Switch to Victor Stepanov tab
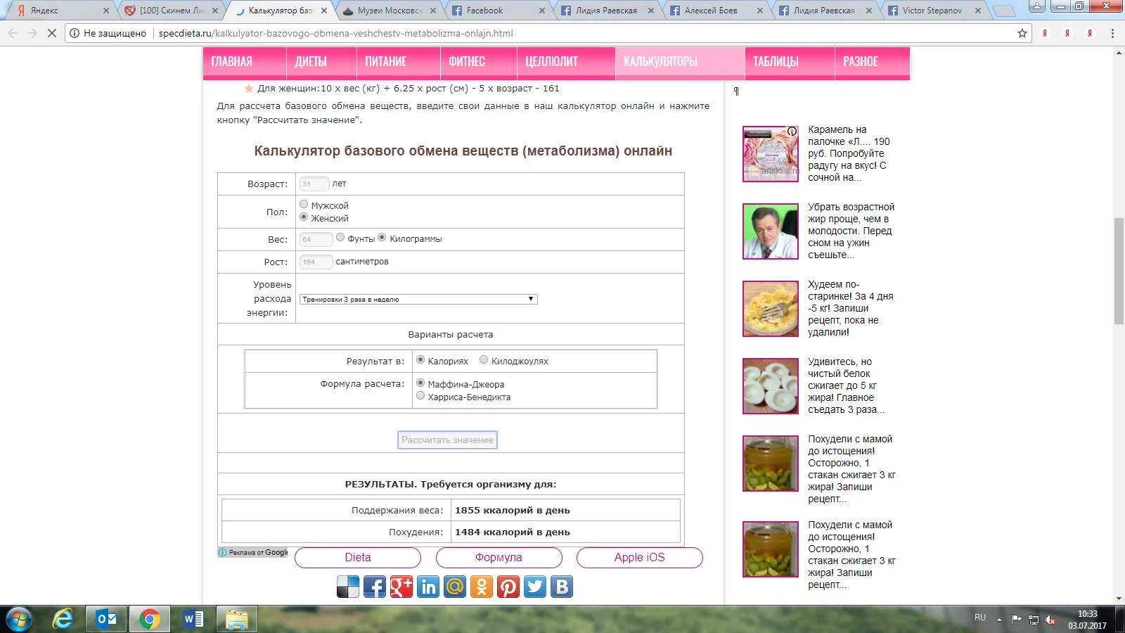 [x=934, y=11]
